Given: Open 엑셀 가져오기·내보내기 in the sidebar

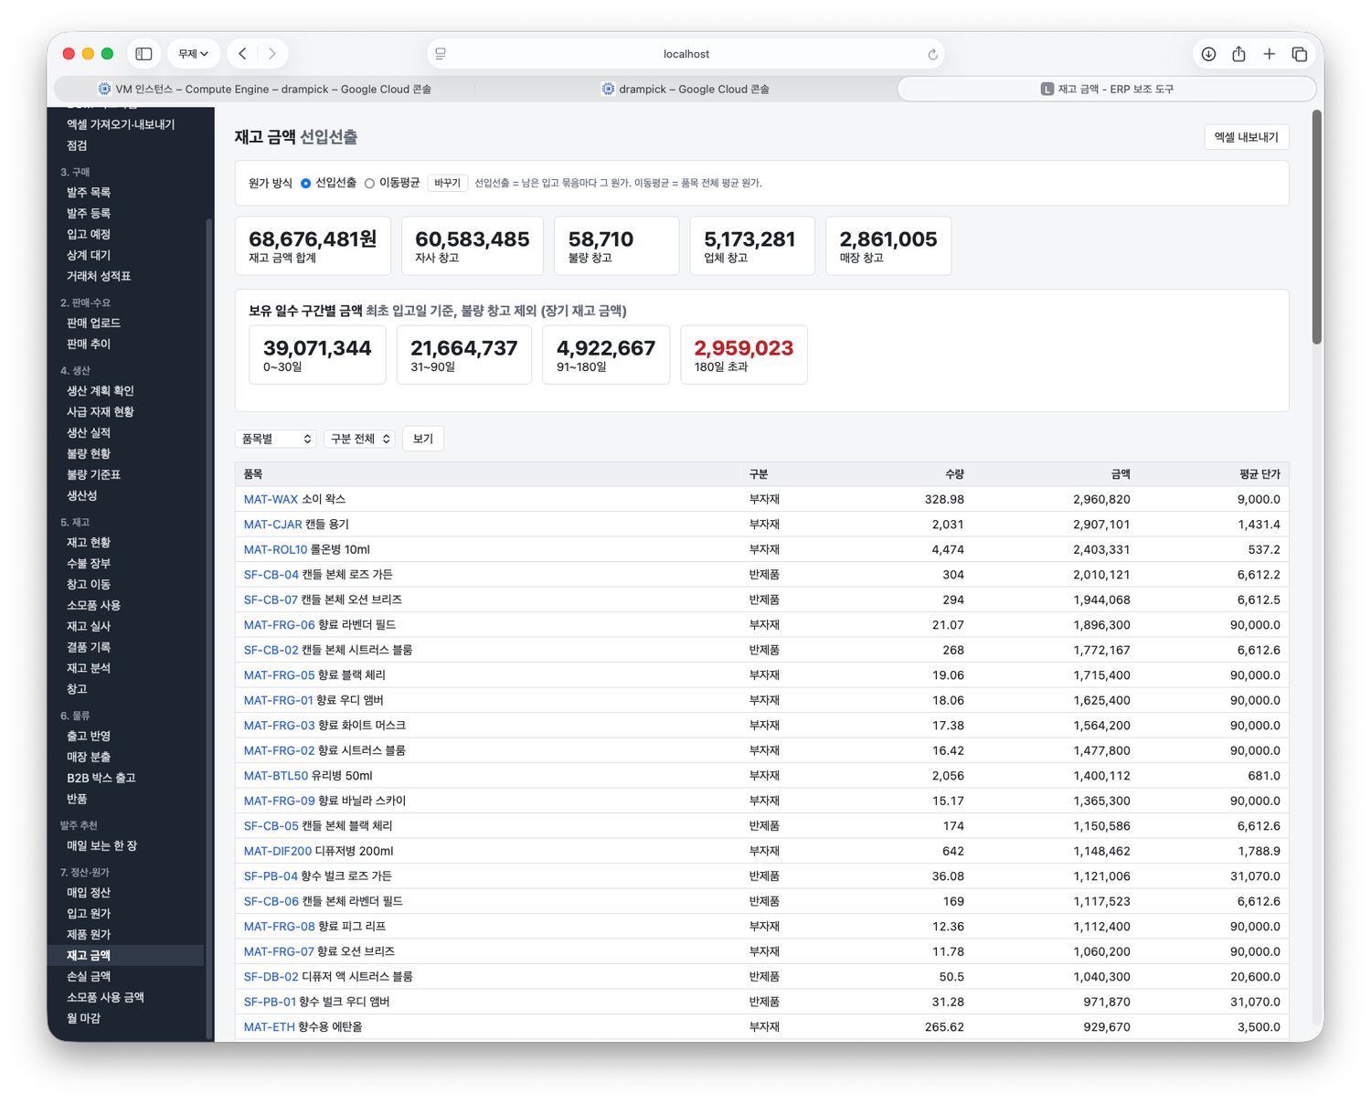Looking at the screenshot, I should [121, 124].
